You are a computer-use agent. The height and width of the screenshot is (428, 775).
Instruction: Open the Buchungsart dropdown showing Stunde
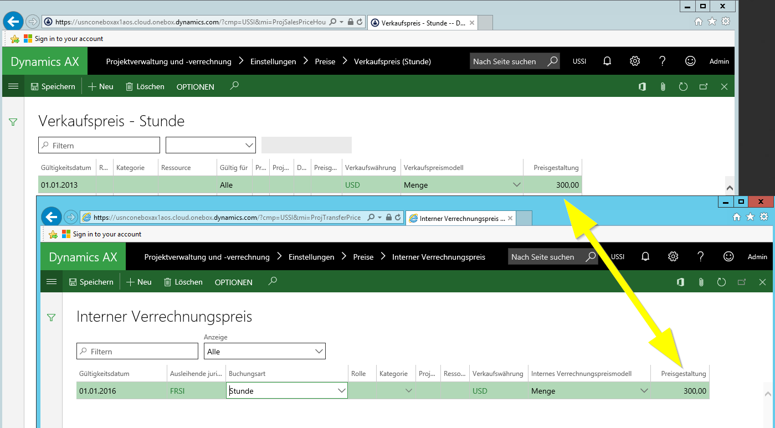(340, 391)
